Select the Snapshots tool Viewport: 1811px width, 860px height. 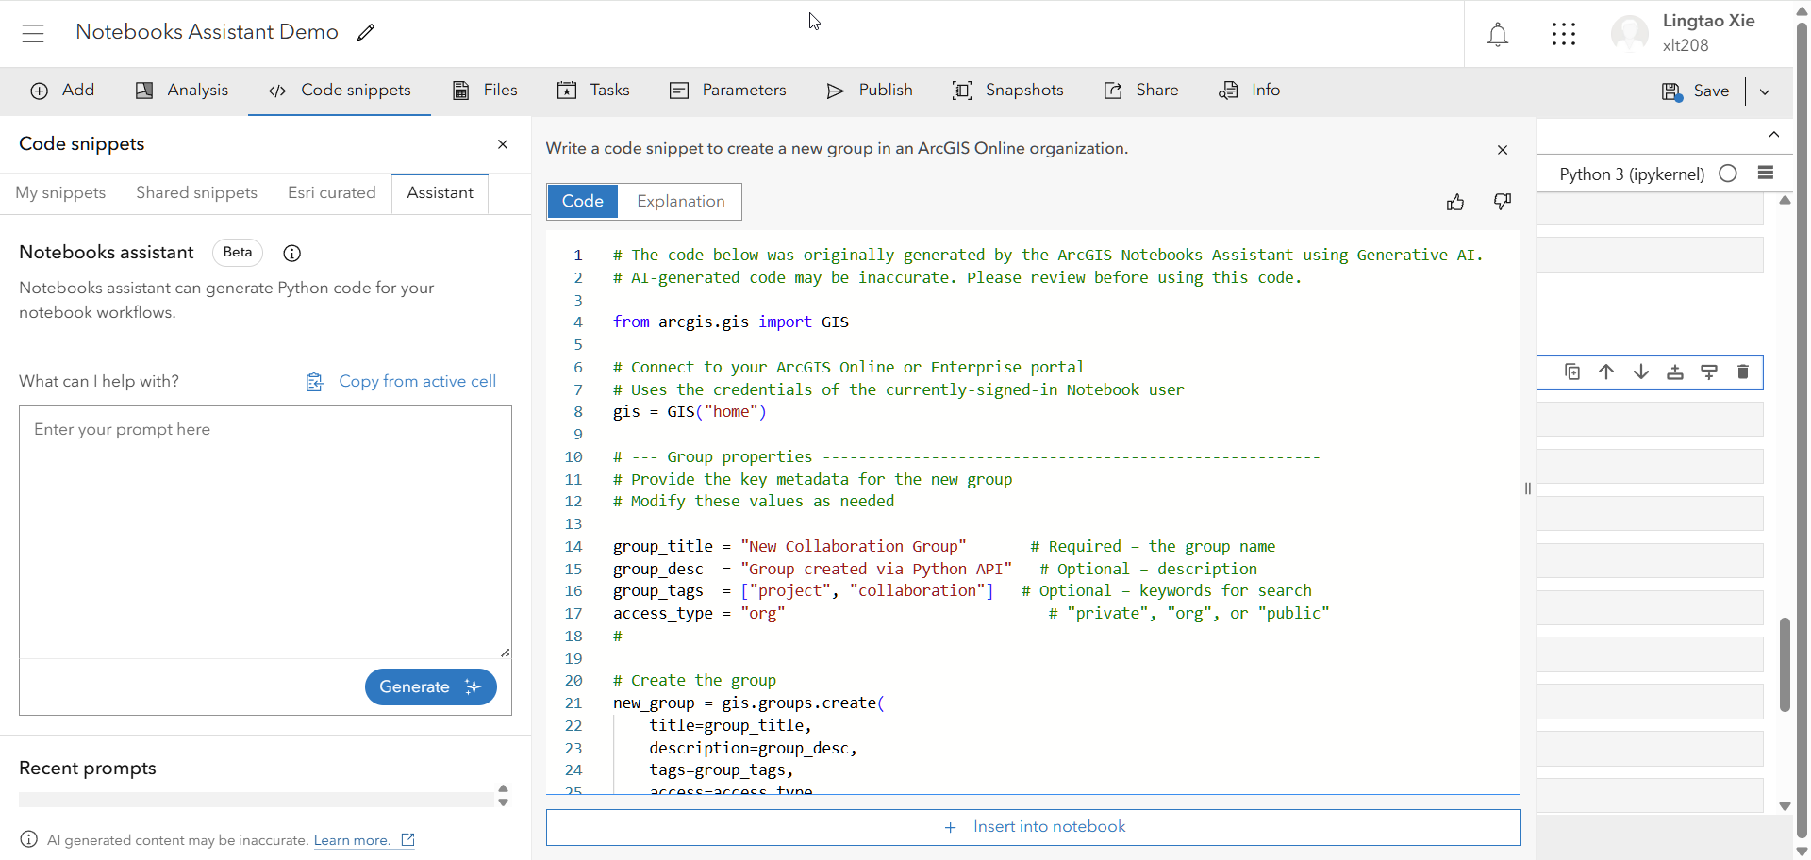tap(1007, 91)
